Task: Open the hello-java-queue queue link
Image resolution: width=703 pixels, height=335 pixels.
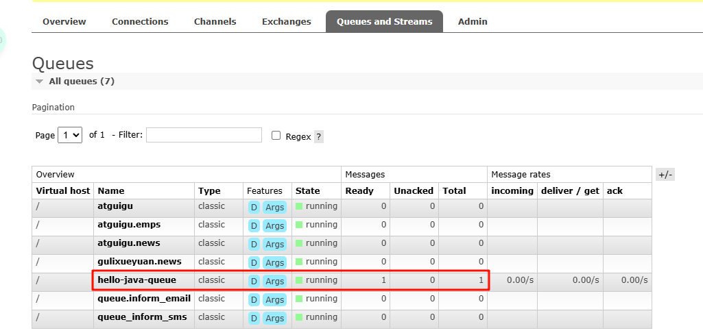Action: tap(136, 280)
